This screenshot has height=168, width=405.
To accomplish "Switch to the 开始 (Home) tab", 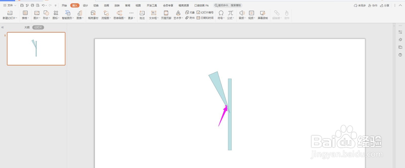I will (x=64, y=5).
